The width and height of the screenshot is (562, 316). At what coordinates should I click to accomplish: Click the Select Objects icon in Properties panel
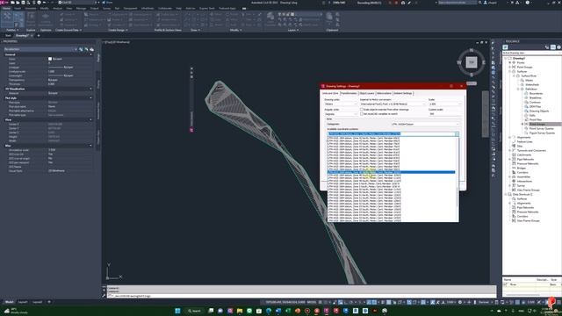[x=86, y=49]
